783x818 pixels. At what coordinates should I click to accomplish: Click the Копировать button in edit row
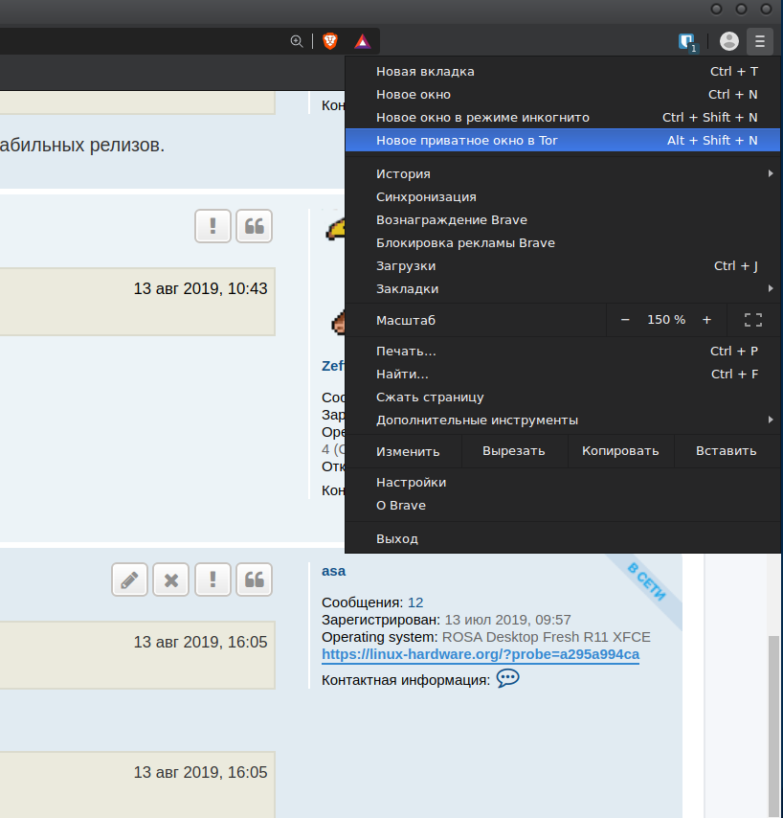(x=620, y=451)
